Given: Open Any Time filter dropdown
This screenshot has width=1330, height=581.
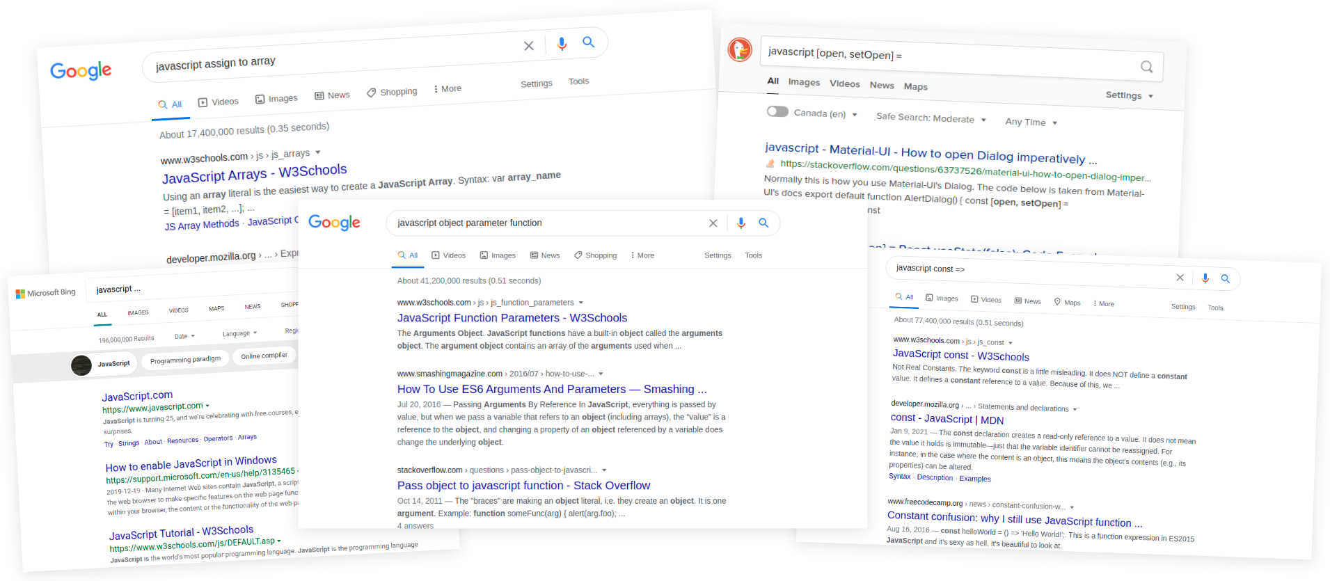Looking at the screenshot, I should tap(1031, 122).
